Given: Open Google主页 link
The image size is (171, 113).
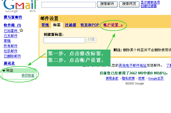Looking at the screenshot, I should click(x=156, y=78).
